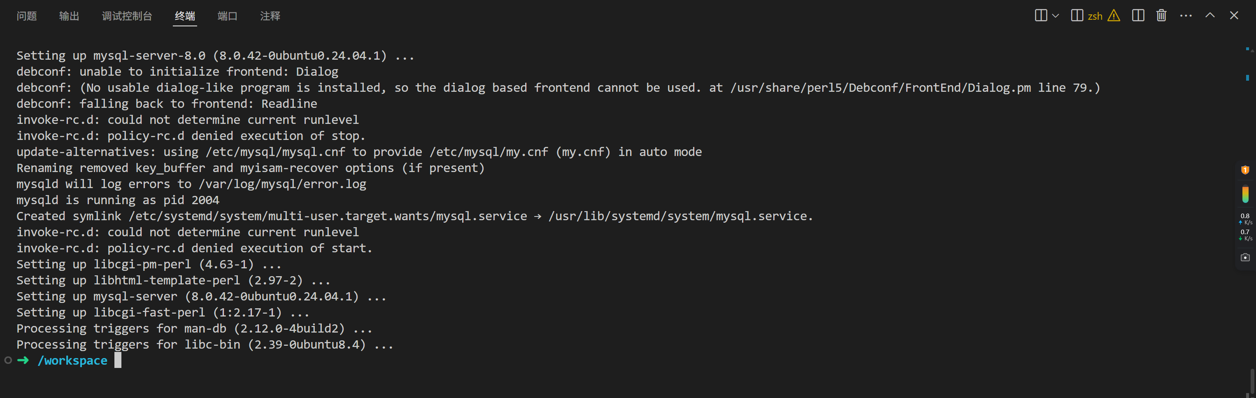Close the terminal panel
This screenshot has width=1256, height=398.
pos(1234,16)
